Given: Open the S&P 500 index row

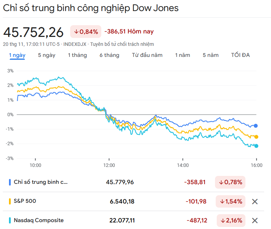Looking at the screenshot, I should [x=25, y=201].
